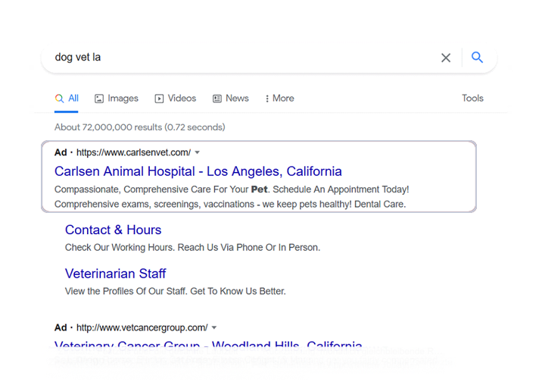Open the Veterinary Cancer Group ad headline
The height and width of the screenshot is (388, 542).
(x=208, y=345)
